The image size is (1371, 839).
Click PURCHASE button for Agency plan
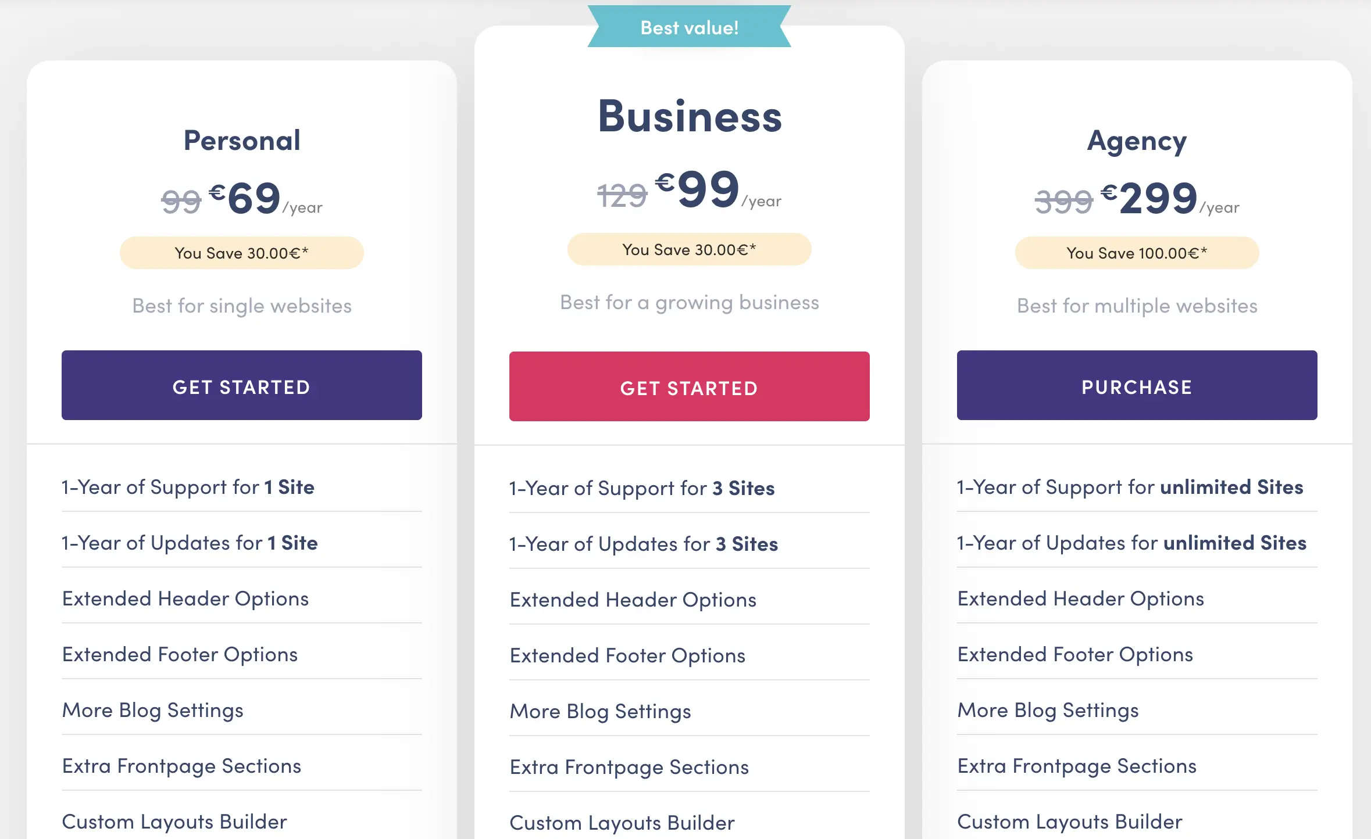[1137, 385]
